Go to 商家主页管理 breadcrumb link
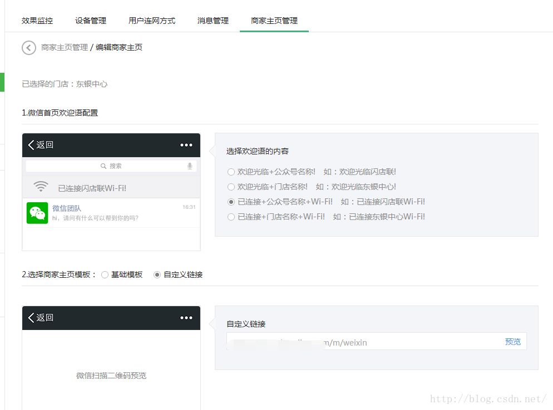553x410 pixels. tap(65, 47)
